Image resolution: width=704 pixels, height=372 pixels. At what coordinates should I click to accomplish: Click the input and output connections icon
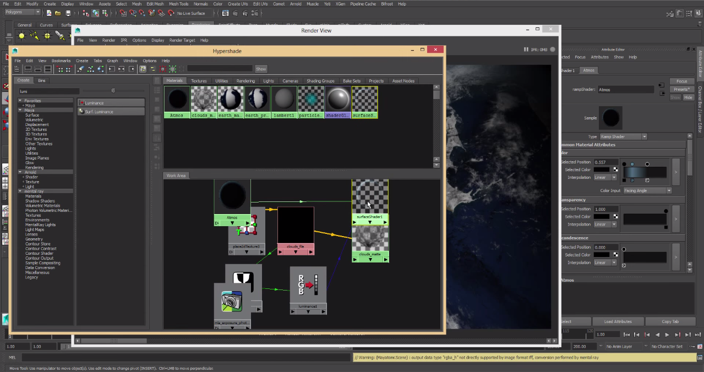(122, 69)
